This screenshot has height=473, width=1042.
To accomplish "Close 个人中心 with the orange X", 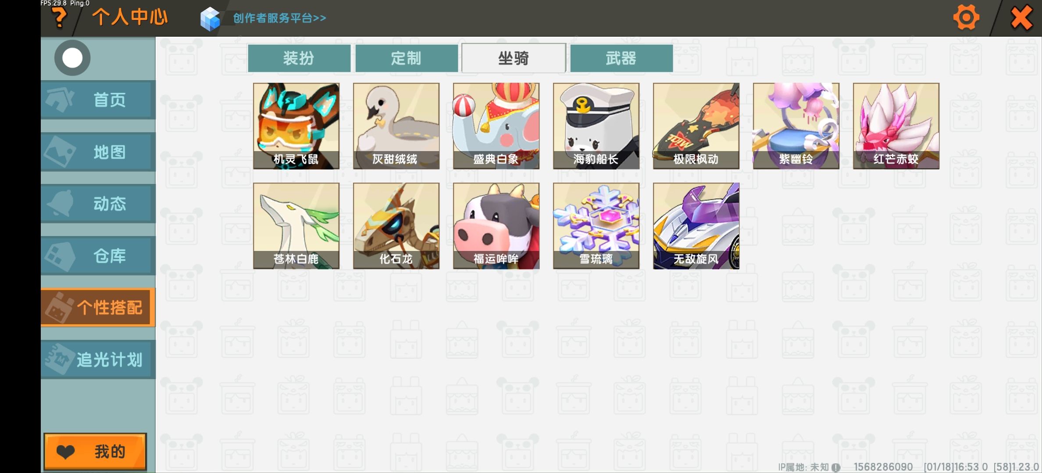I will click(1021, 18).
